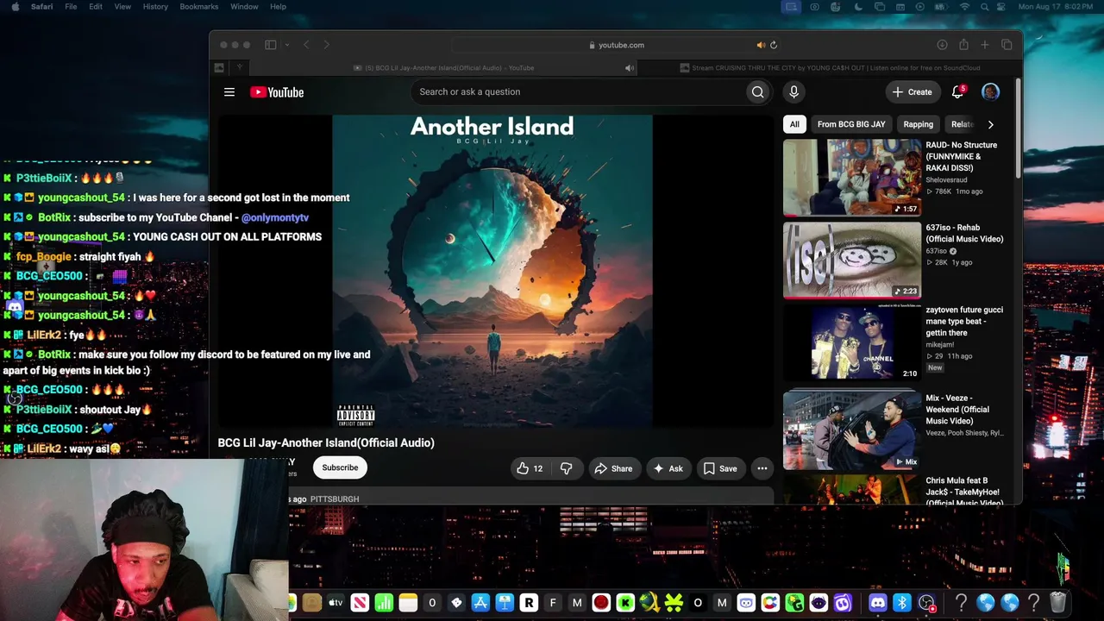Start voice search with the microphone
Image resolution: width=1104 pixels, height=621 pixels.
(793, 92)
